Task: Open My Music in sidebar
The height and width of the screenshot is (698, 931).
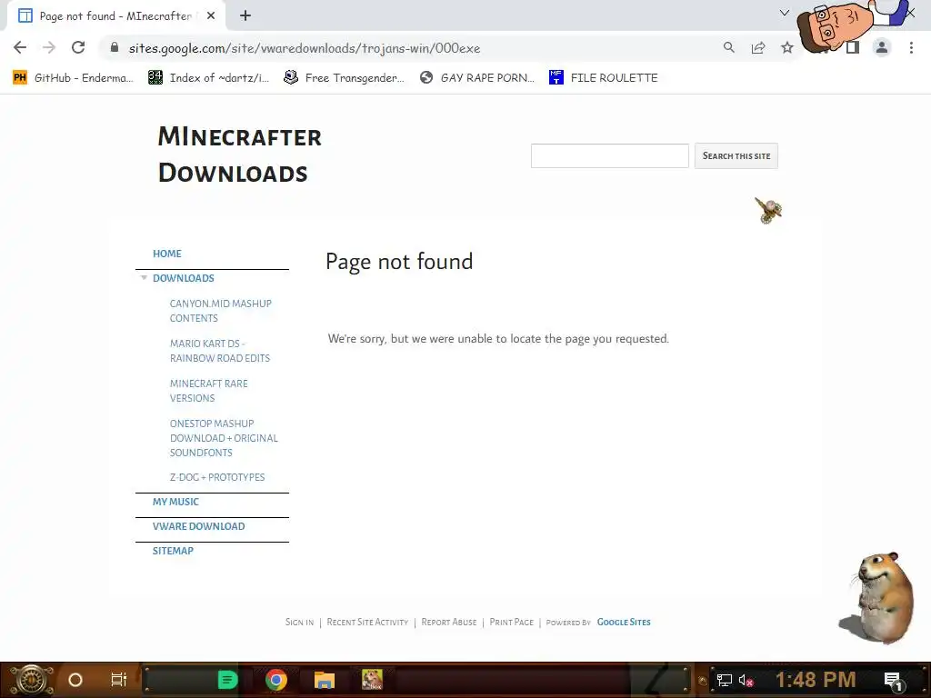Action: (175, 502)
